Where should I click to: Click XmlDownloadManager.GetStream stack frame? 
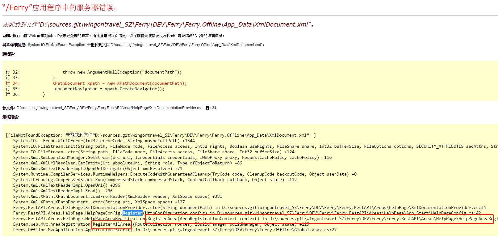(172, 157)
